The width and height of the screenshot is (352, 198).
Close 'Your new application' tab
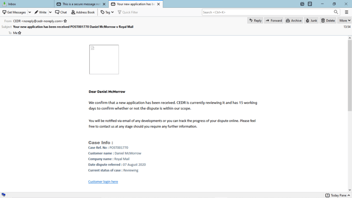point(159,4)
